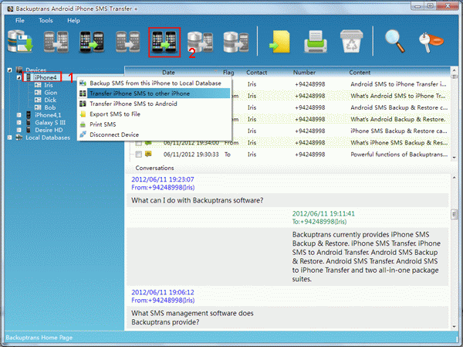
Task: Expand the Desire HD tree node
Action: (x=19, y=130)
